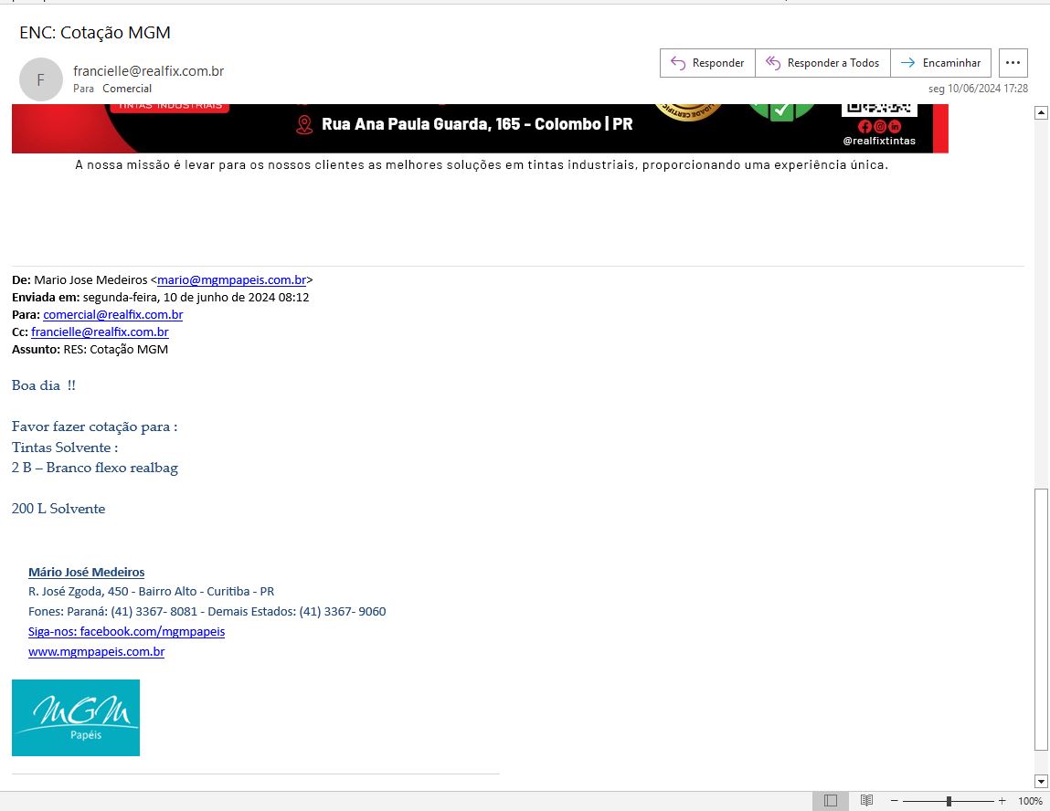Open the mario@mgmpapeis.com.br email link

231,280
